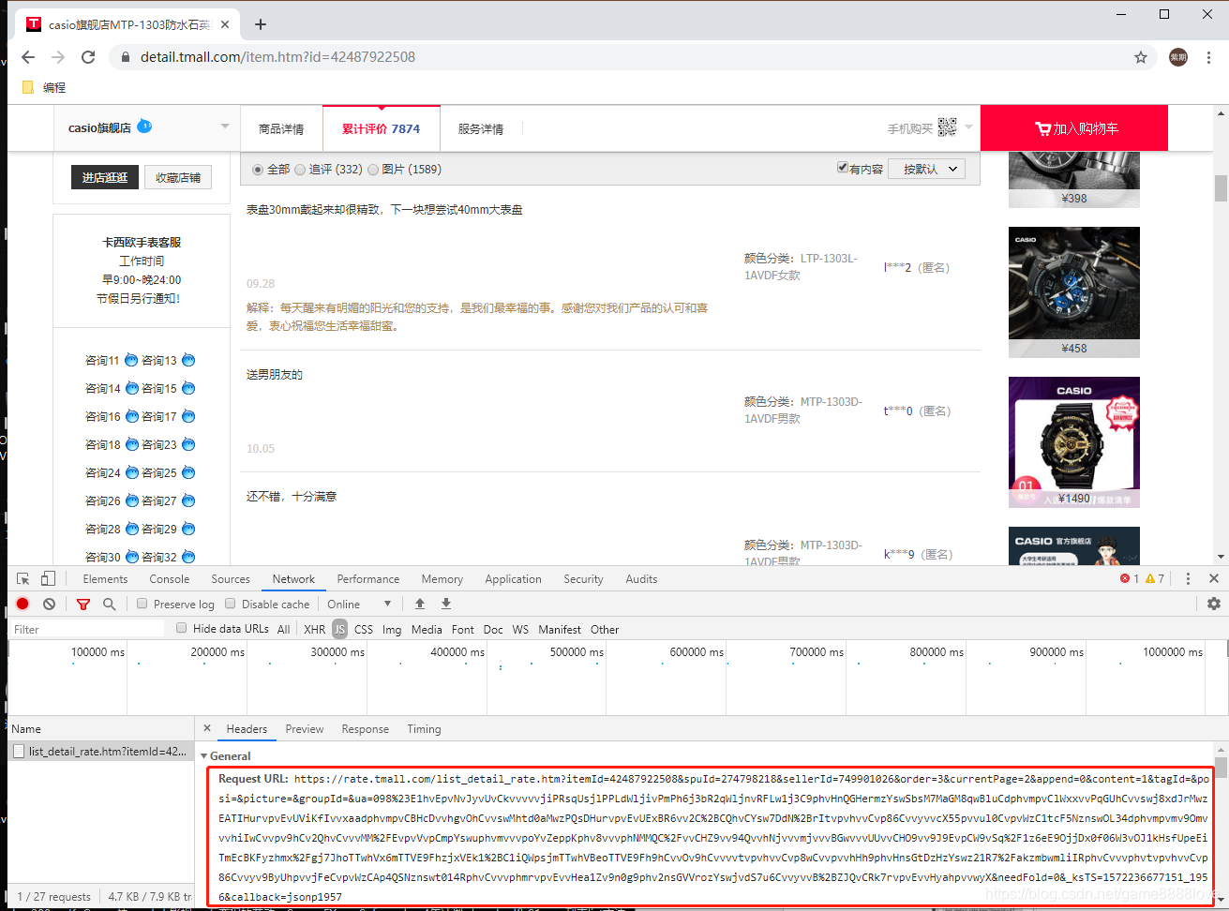Click the 咨询11 chat icon
This screenshot has width=1229, height=911.
pos(131,360)
